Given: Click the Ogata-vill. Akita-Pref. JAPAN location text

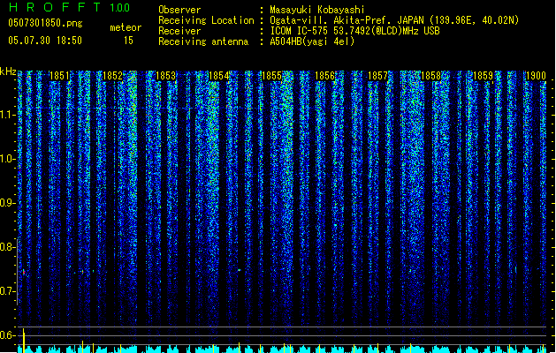Looking at the screenshot, I should click(x=394, y=20).
